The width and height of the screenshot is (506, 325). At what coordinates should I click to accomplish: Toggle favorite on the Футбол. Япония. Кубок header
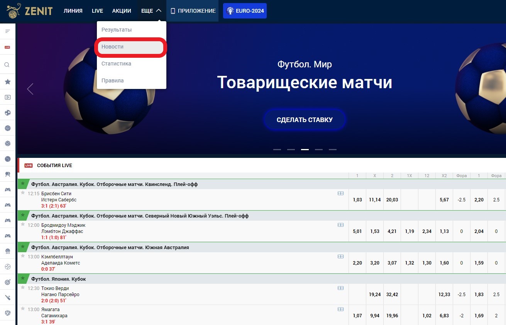[x=24, y=278]
